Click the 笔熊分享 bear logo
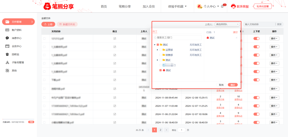This screenshot has width=288, height=137. tap(58, 6)
